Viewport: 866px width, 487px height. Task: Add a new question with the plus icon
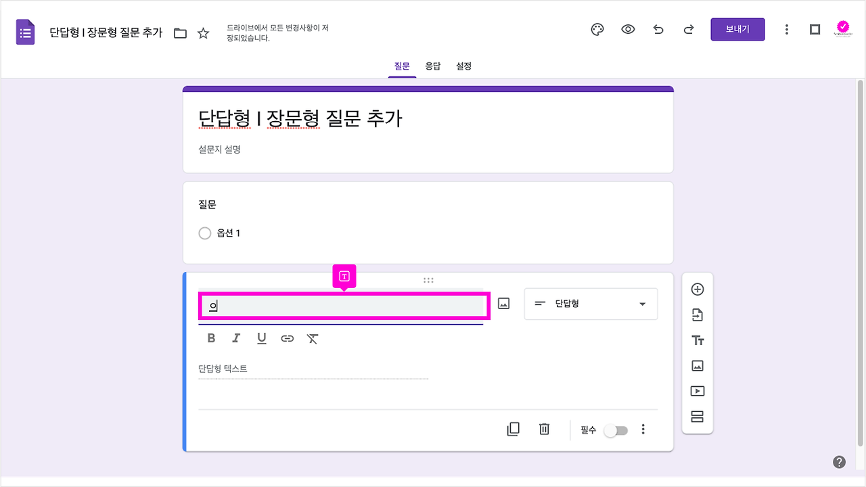coord(697,289)
